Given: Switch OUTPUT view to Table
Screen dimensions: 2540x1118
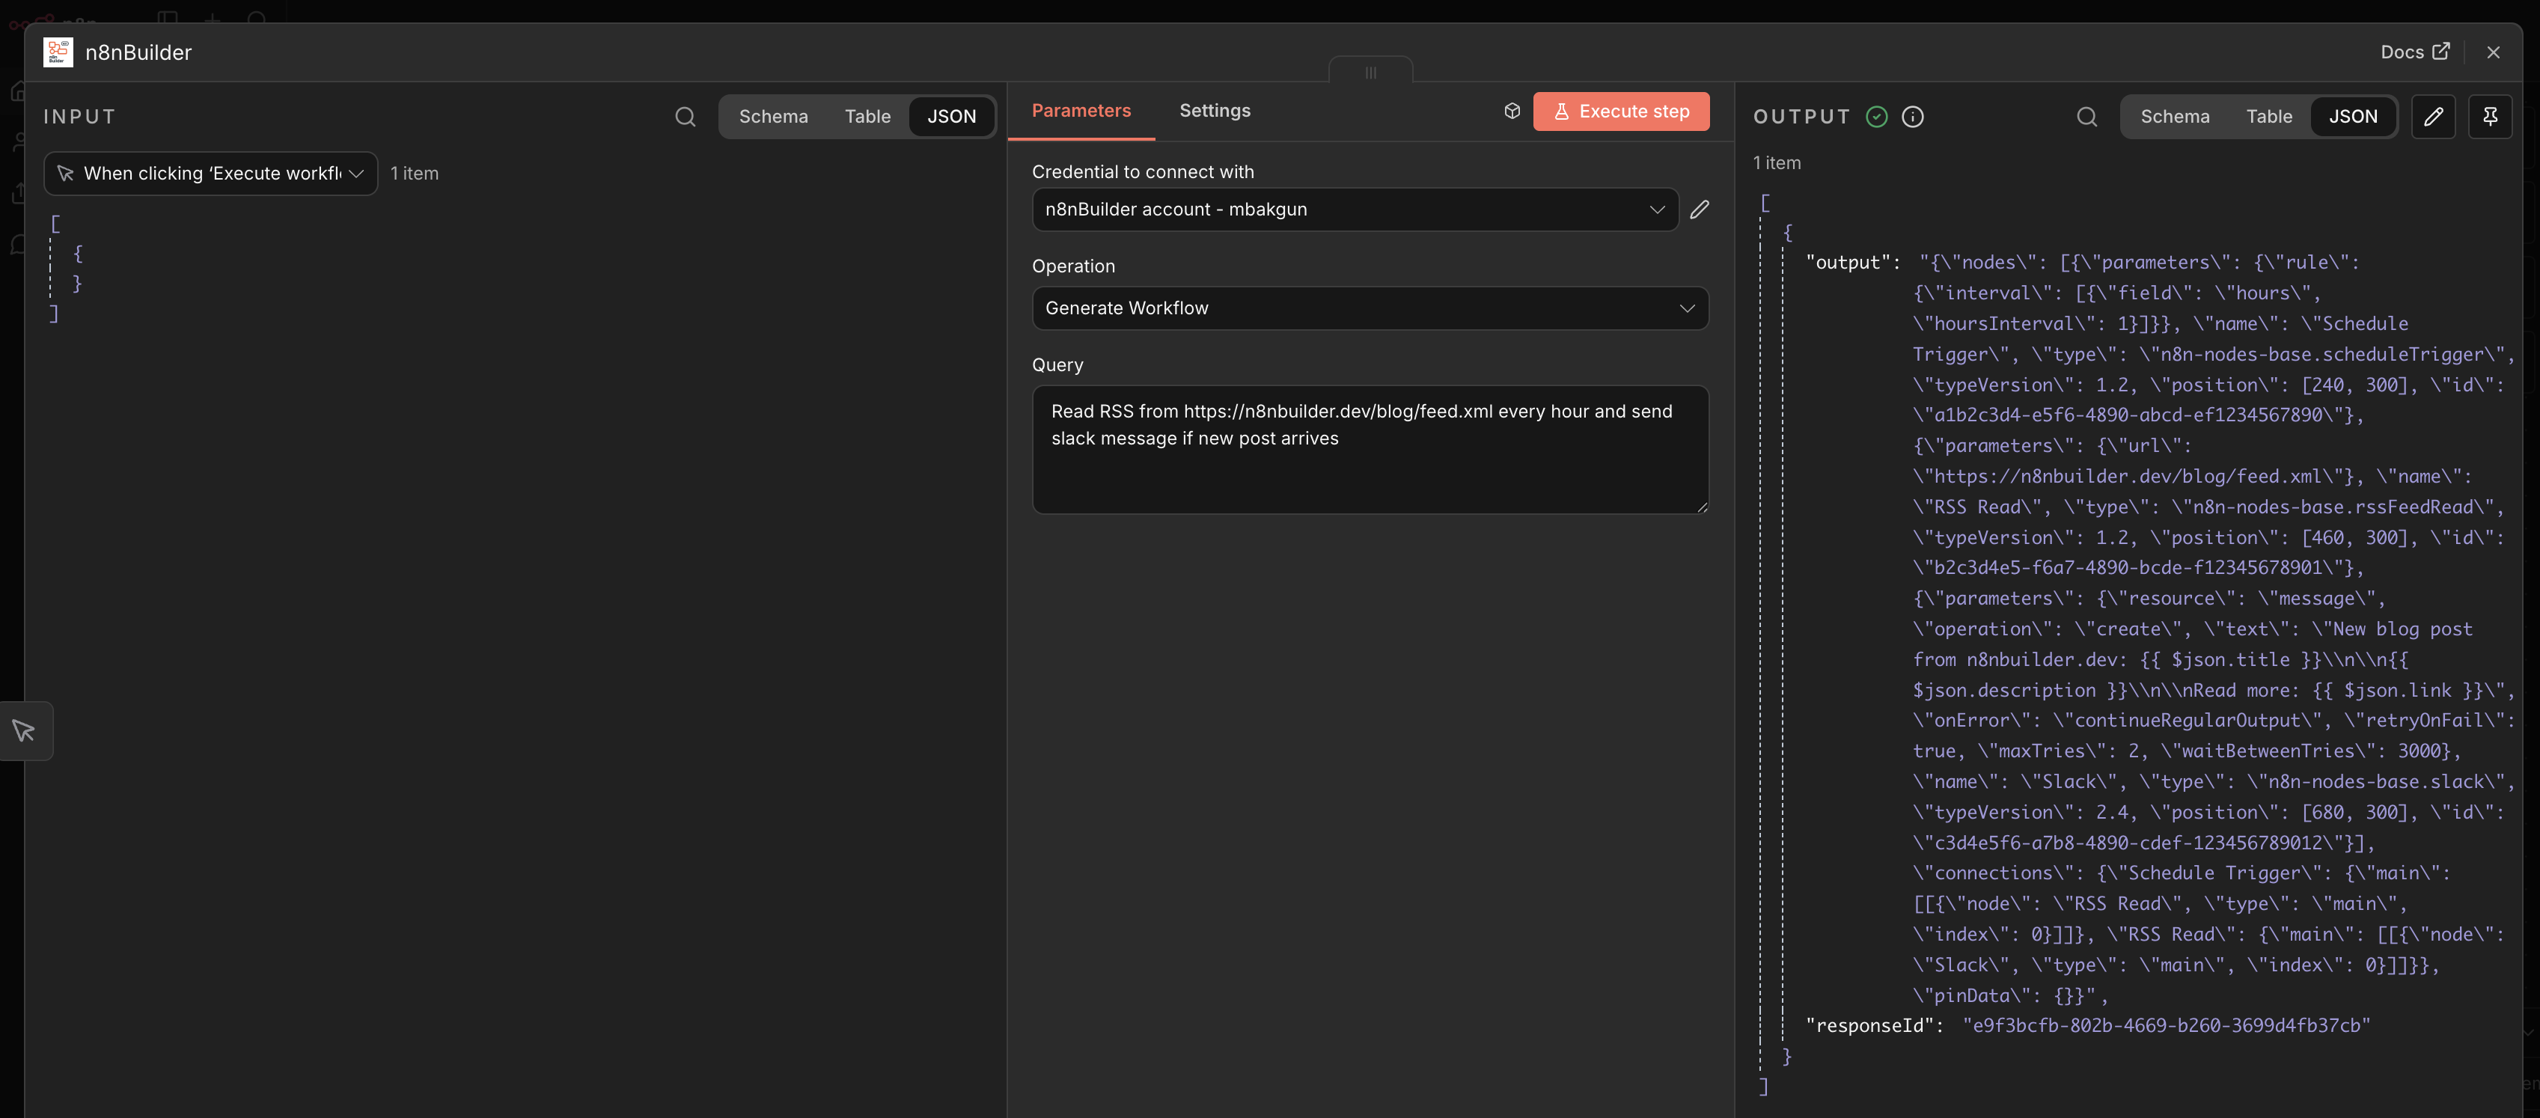Looking at the screenshot, I should [x=2269, y=116].
